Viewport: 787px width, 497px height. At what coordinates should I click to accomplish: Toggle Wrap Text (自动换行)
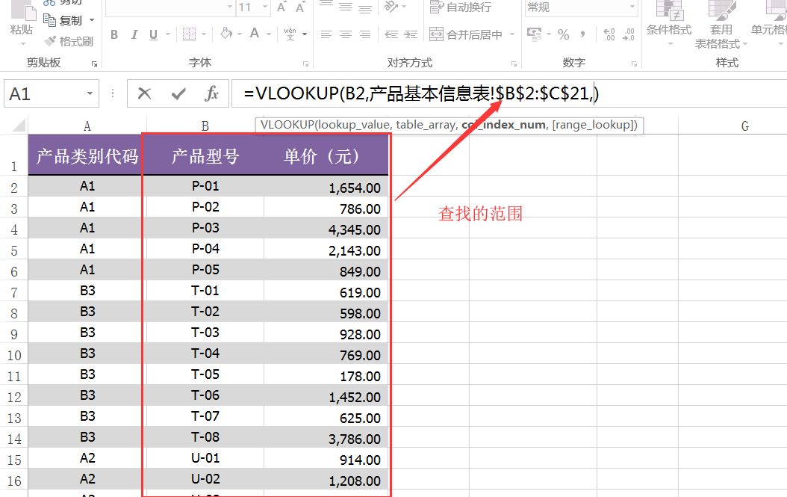click(460, 7)
